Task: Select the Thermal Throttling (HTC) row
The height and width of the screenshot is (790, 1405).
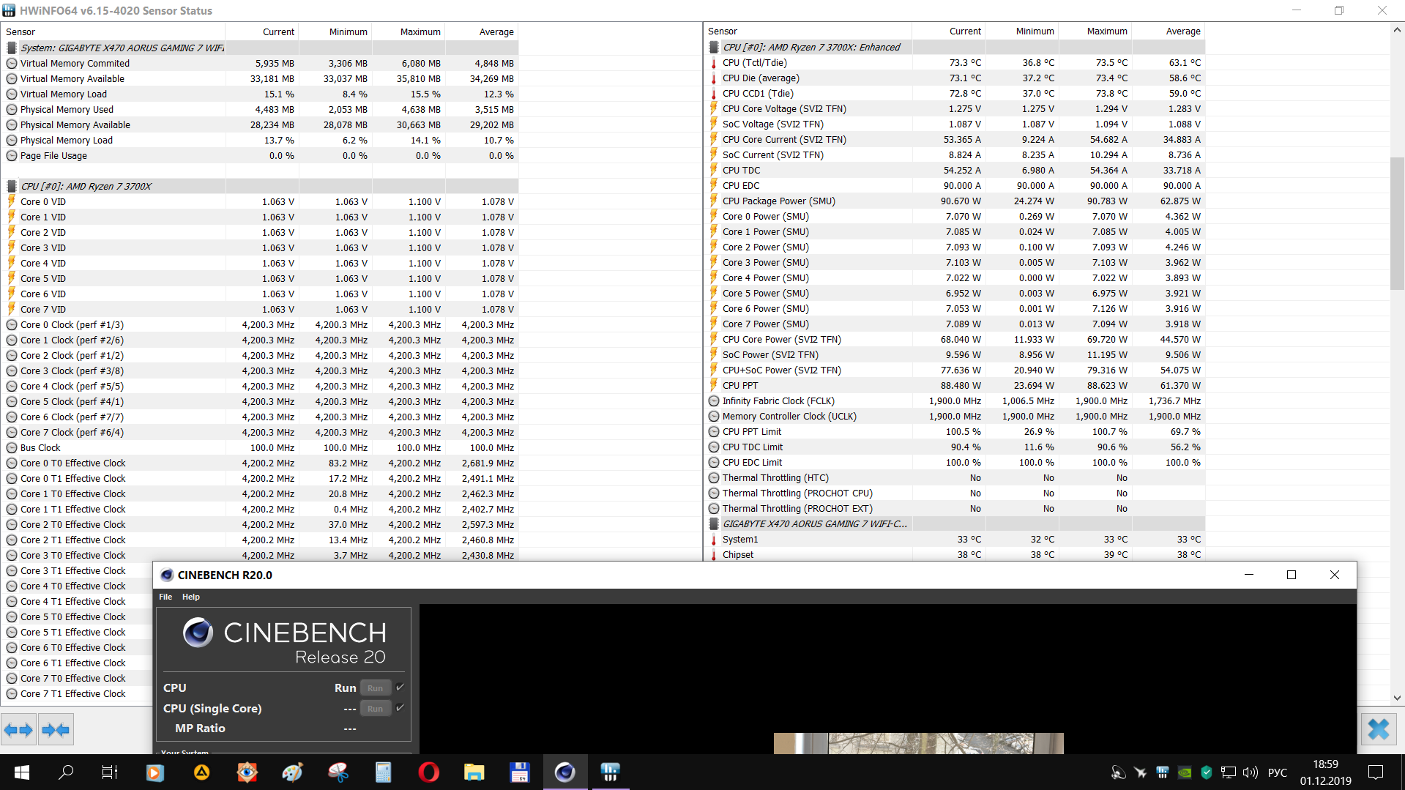Action: 955,477
